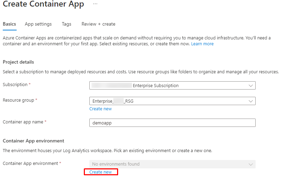Click the chevron on the 'No environments found' dropdown
The height and width of the screenshot is (177, 283).
pyautogui.click(x=250, y=164)
